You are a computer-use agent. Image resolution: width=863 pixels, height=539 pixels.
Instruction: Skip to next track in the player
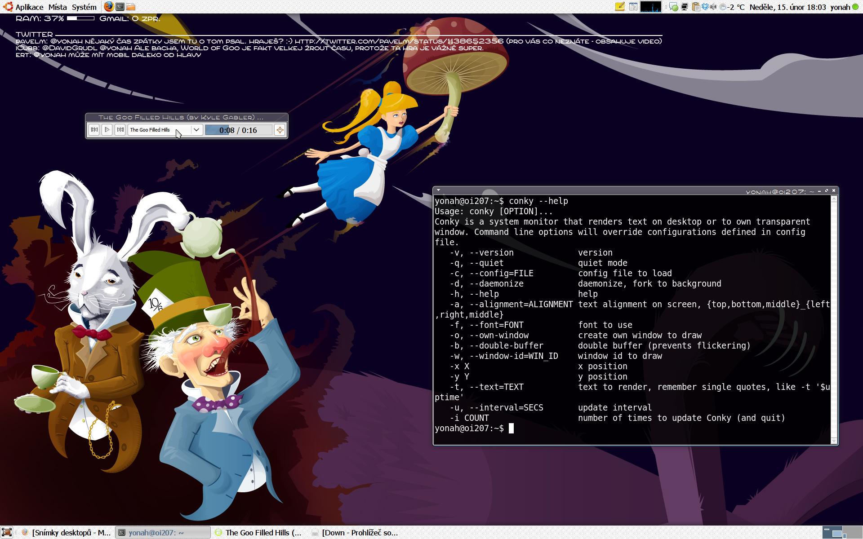[x=120, y=130]
